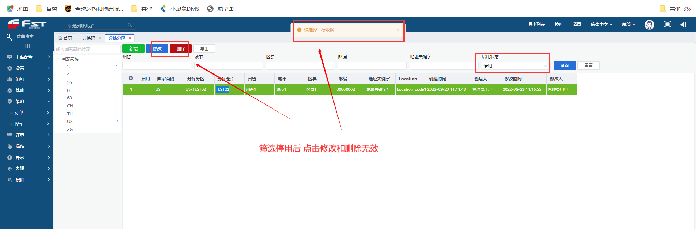696x229 pixels.
Task: Toggle the sidebar collapse bars icon
Action: click(27, 46)
